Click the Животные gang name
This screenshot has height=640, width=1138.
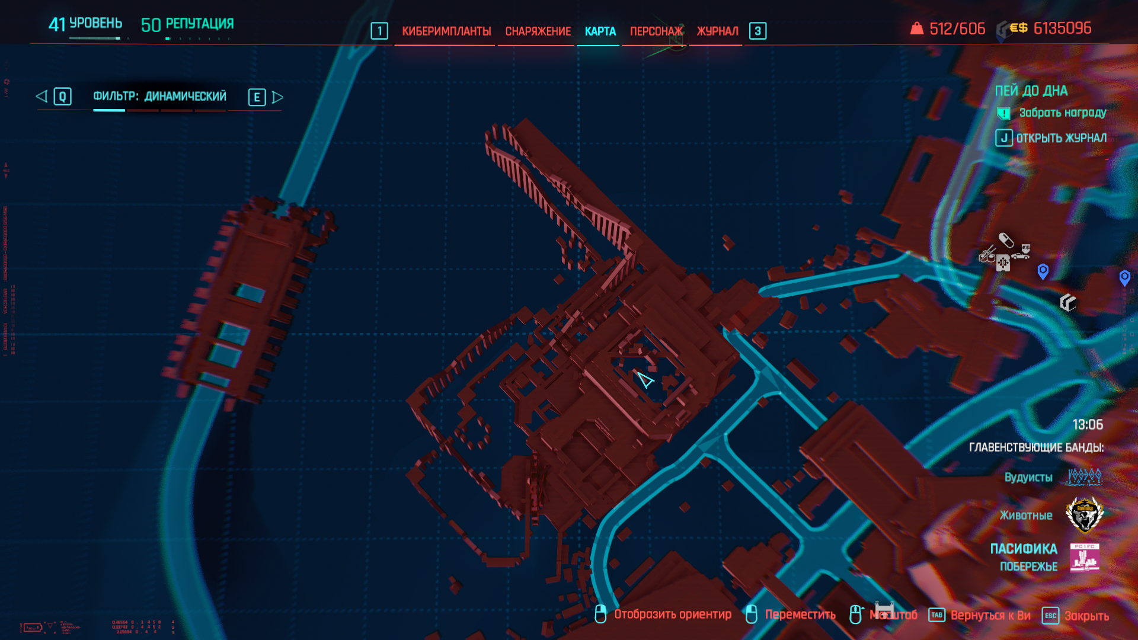1026,516
